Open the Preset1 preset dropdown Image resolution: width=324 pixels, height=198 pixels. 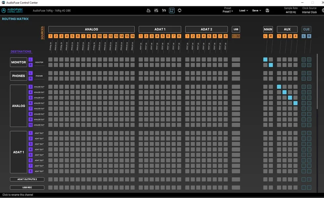(x=227, y=11)
